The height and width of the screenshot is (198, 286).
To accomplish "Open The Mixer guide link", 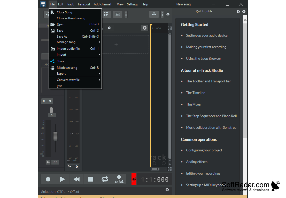I will (x=194, y=104).
